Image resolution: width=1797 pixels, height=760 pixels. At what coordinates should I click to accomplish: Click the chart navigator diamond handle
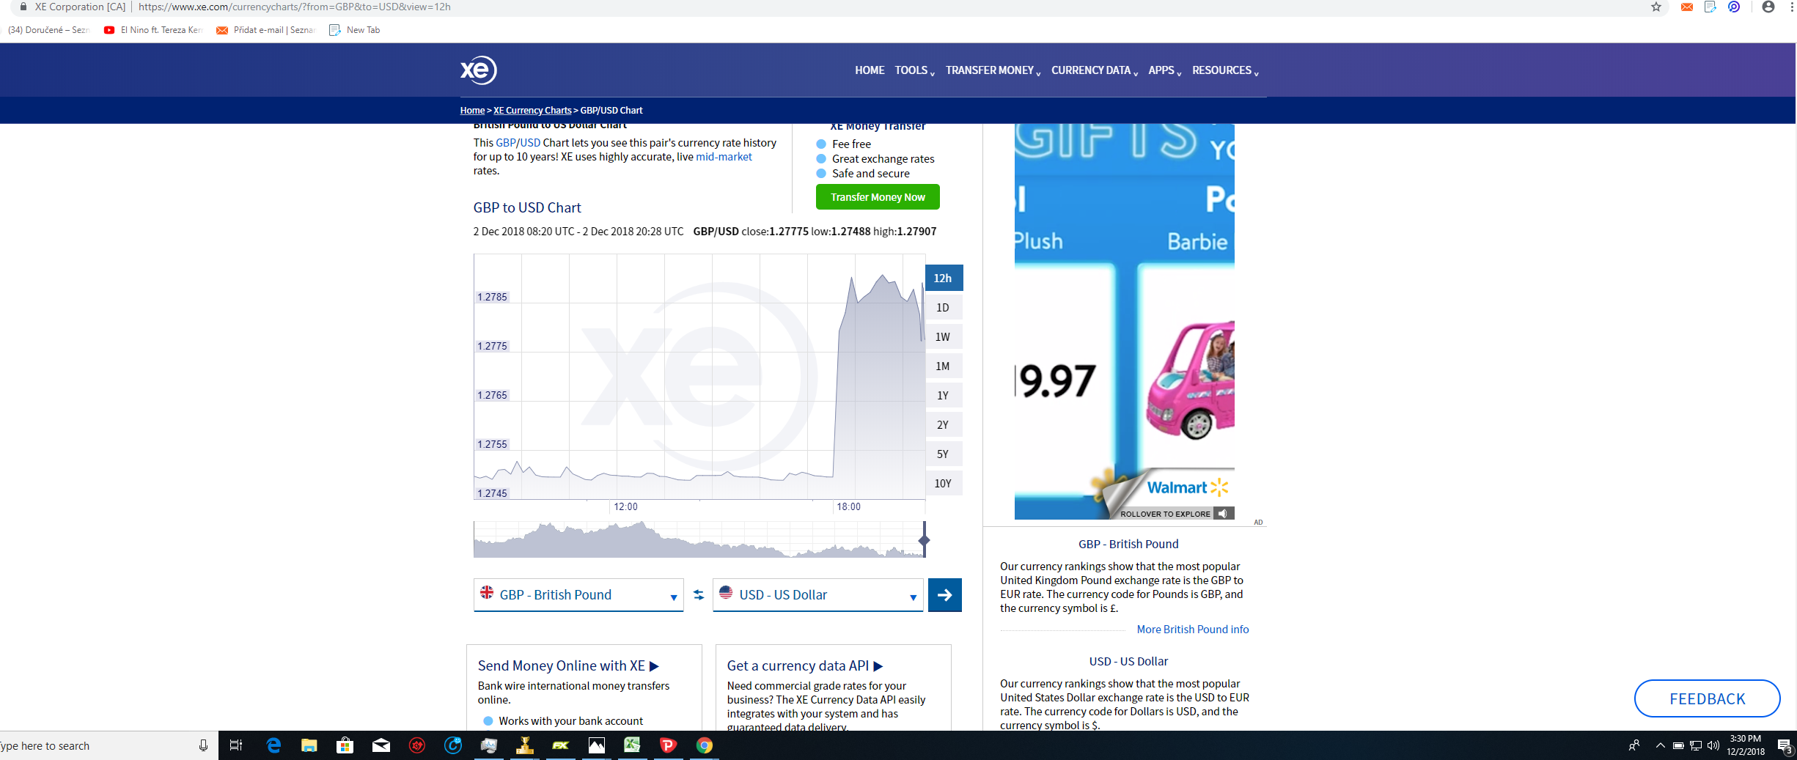click(925, 541)
